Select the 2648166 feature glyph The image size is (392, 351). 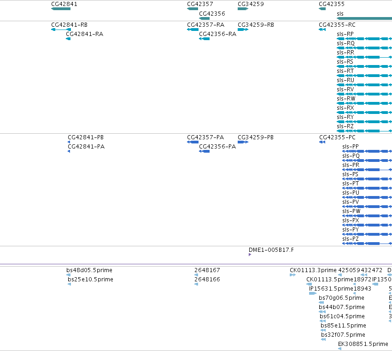click(x=196, y=284)
